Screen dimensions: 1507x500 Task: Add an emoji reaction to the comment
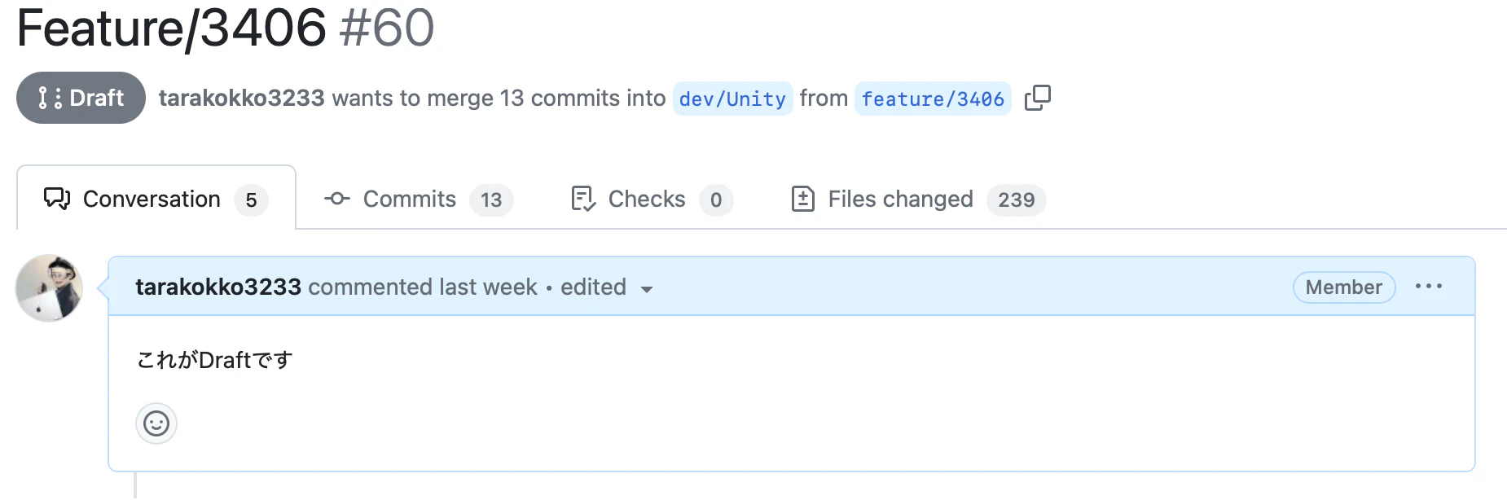156,423
